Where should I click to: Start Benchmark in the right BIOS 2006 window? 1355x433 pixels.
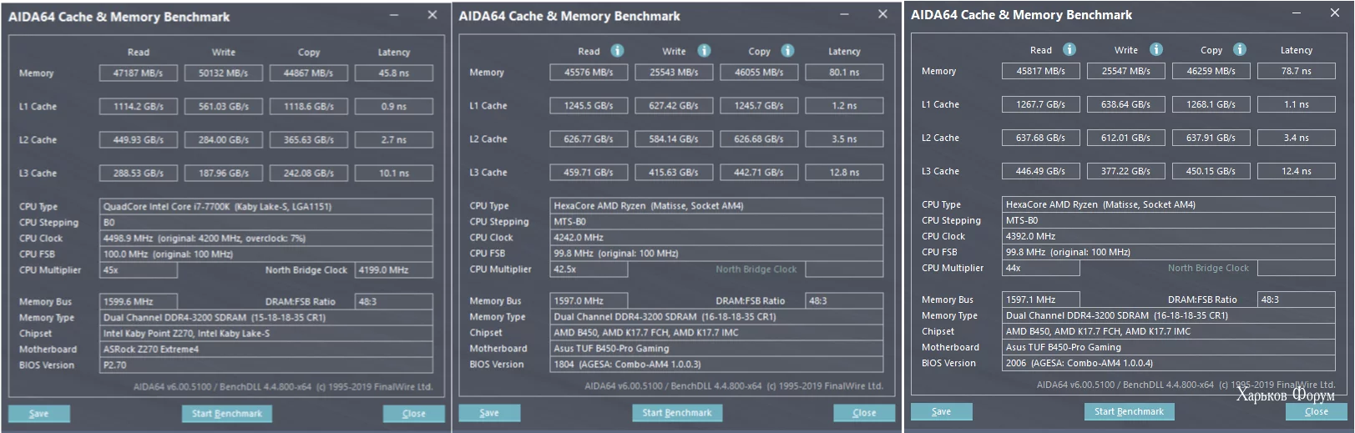point(1129,411)
